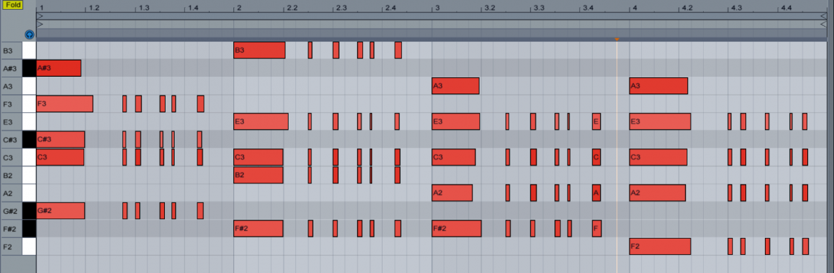Screen dimensions: 834x273
Task: Select the long F#2 note at bar 3
Action: [x=457, y=229]
